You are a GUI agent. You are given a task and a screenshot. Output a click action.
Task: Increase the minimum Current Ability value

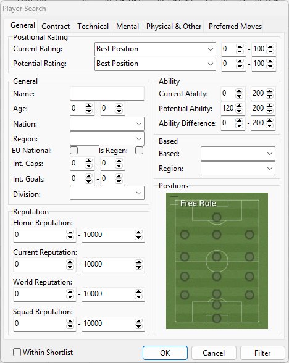pos(239,91)
